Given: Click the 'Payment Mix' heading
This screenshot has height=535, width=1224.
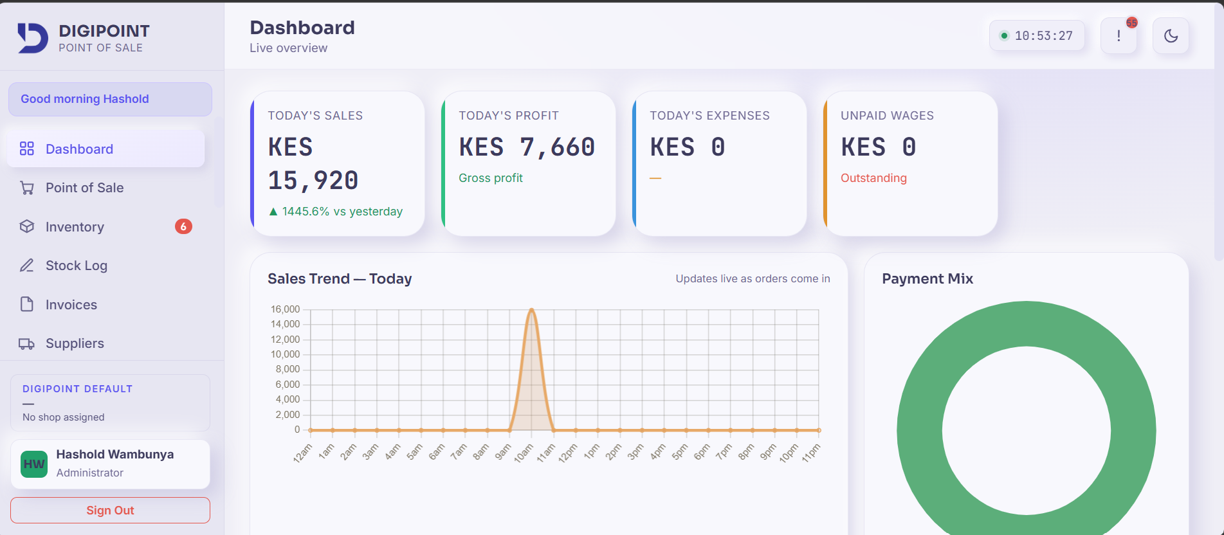Looking at the screenshot, I should [927, 278].
